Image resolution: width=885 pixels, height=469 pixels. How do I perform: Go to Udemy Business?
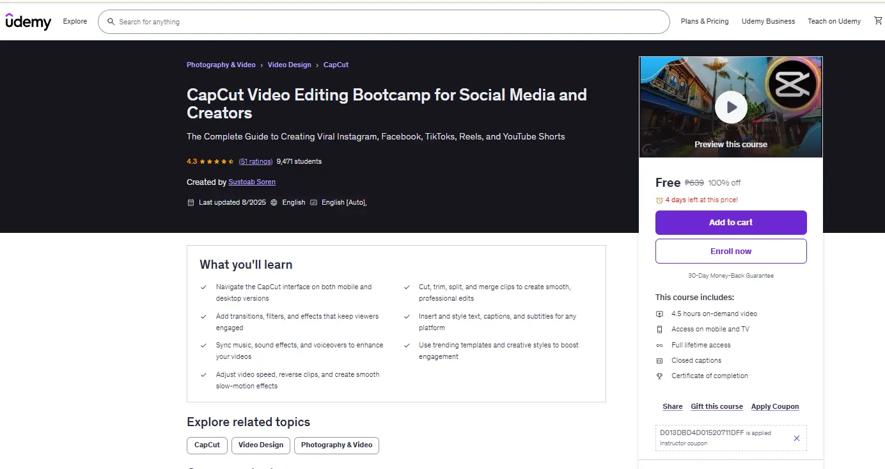click(x=768, y=21)
